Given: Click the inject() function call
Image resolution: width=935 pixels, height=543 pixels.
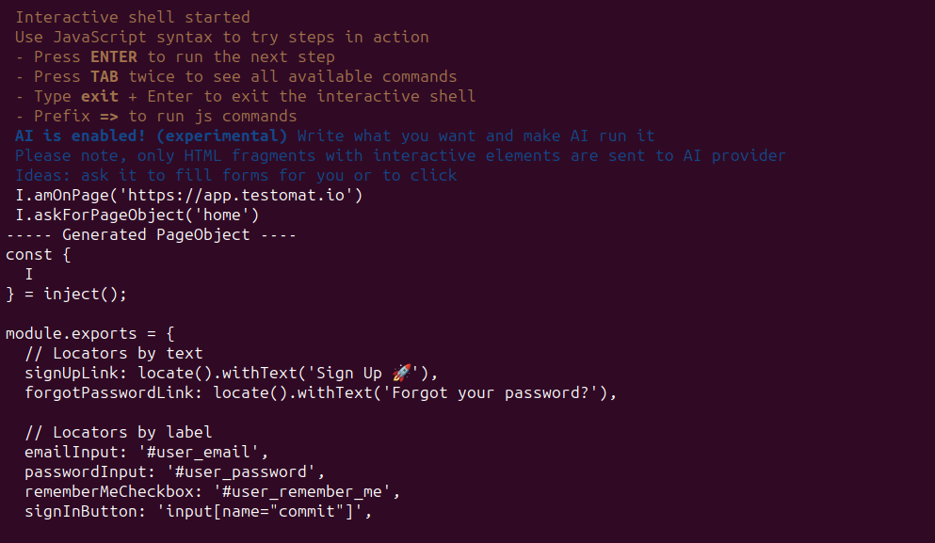Looking at the screenshot, I should coord(86,294).
